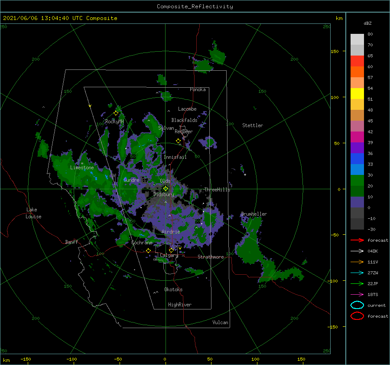390x365 pixels.
Task: Click the cyan 'current' ellipse legend icon
Action: [x=357, y=305]
